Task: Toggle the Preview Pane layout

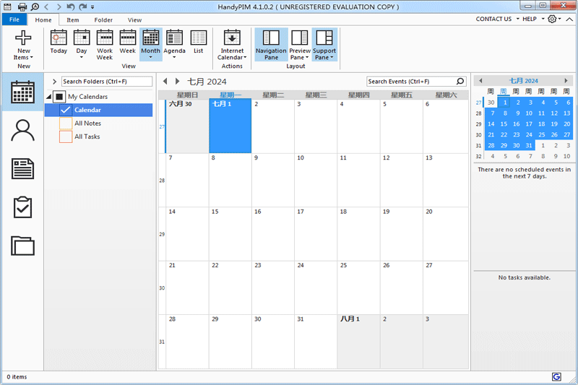Action: coord(300,44)
